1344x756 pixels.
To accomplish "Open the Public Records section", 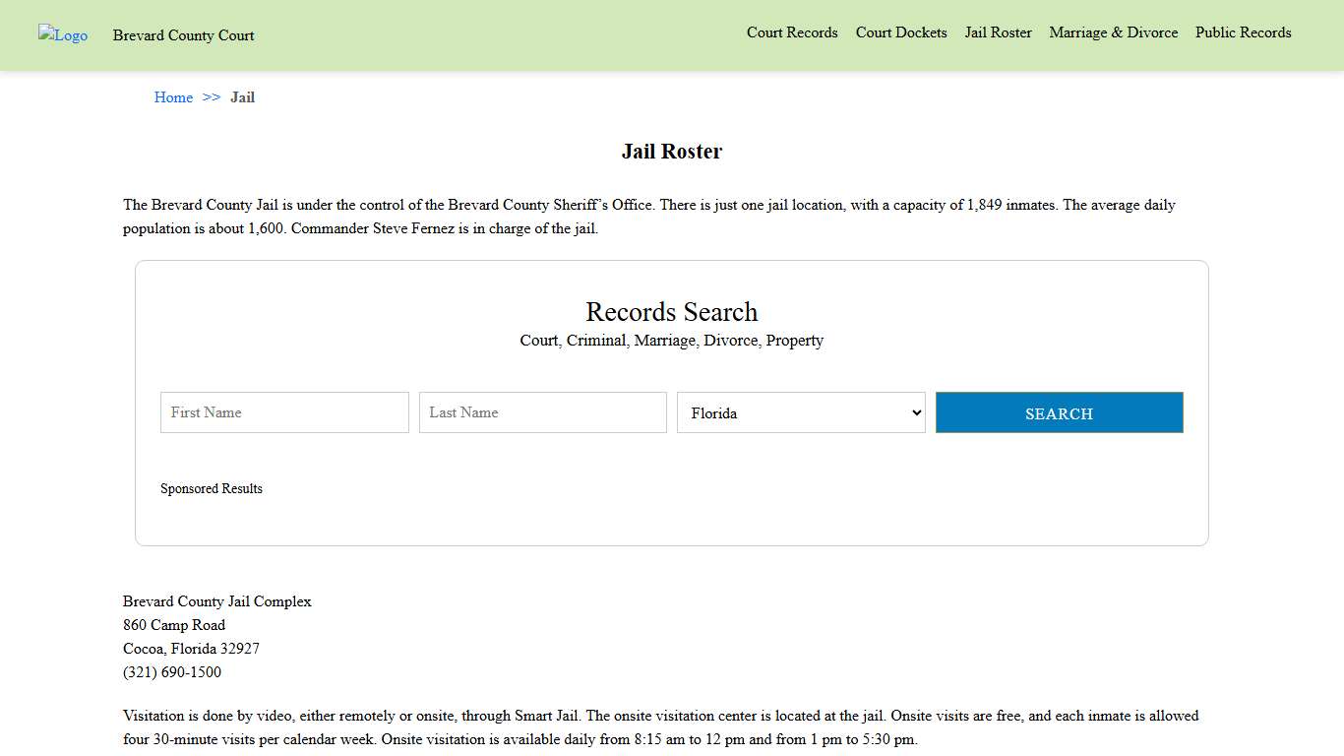I will pos(1243,32).
